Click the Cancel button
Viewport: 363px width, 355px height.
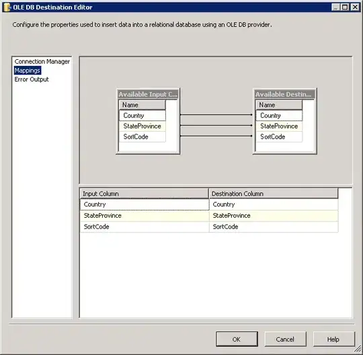[285, 339]
